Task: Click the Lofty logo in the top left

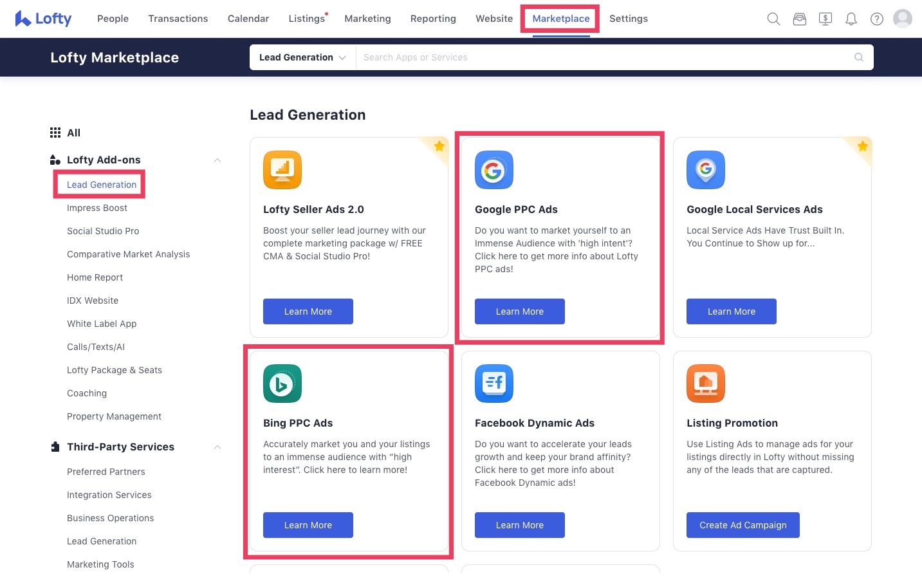Action: (x=42, y=19)
